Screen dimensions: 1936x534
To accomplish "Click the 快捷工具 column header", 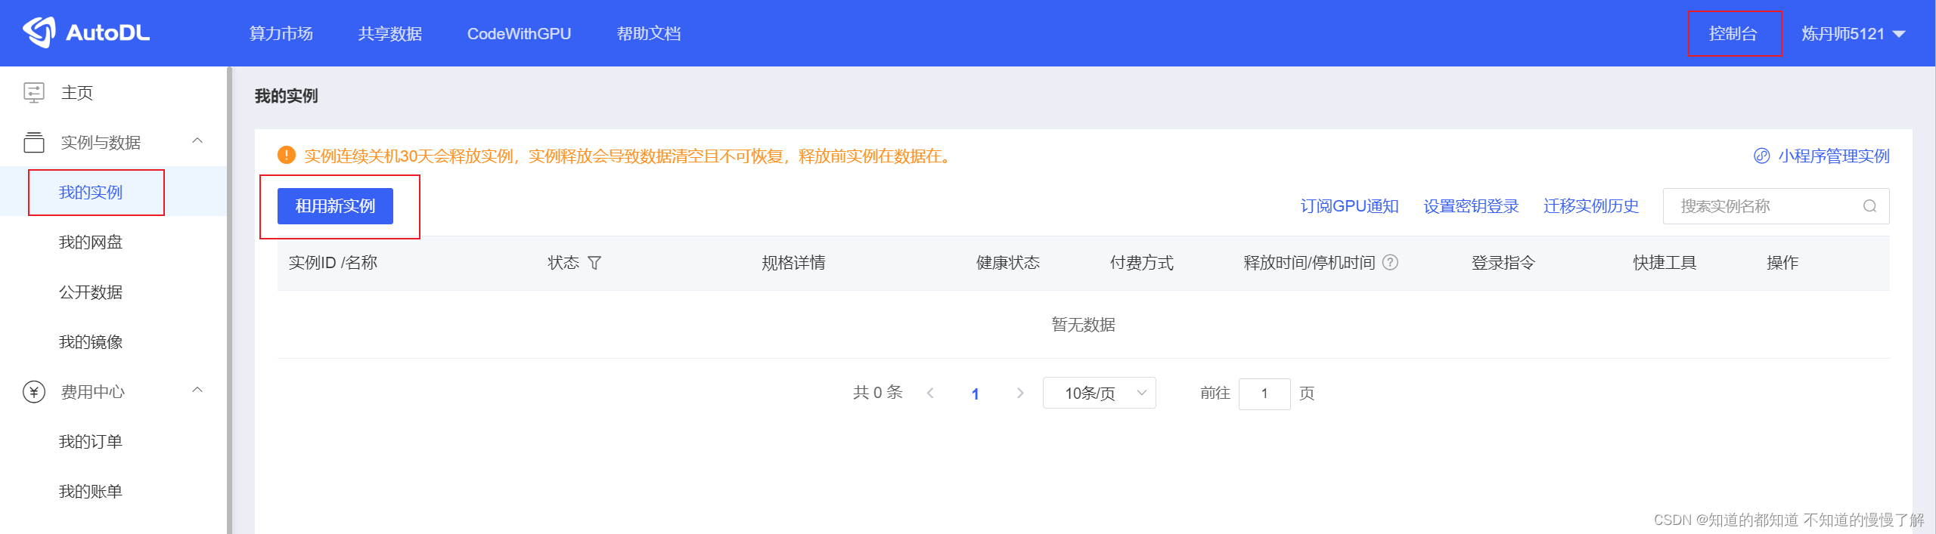I will pyautogui.click(x=1665, y=263).
